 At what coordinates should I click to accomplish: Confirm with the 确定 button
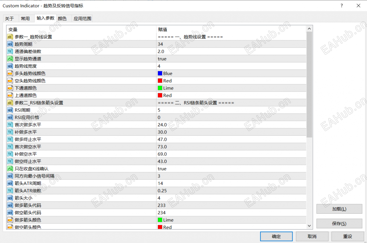(276, 237)
